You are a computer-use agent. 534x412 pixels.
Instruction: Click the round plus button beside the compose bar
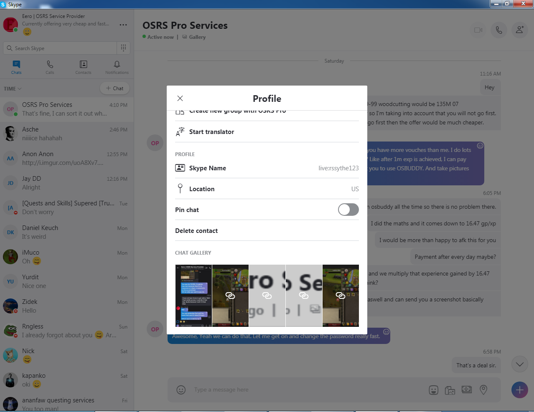(519, 390)
